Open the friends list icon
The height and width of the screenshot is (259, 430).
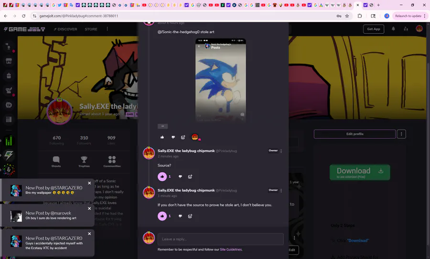406,29
